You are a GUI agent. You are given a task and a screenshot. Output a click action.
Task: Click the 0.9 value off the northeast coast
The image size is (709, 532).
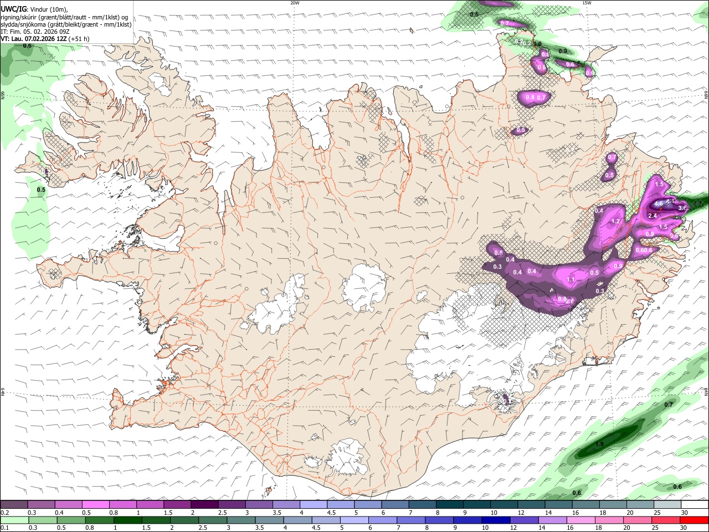pyautogui.click(x=563, y=51)
